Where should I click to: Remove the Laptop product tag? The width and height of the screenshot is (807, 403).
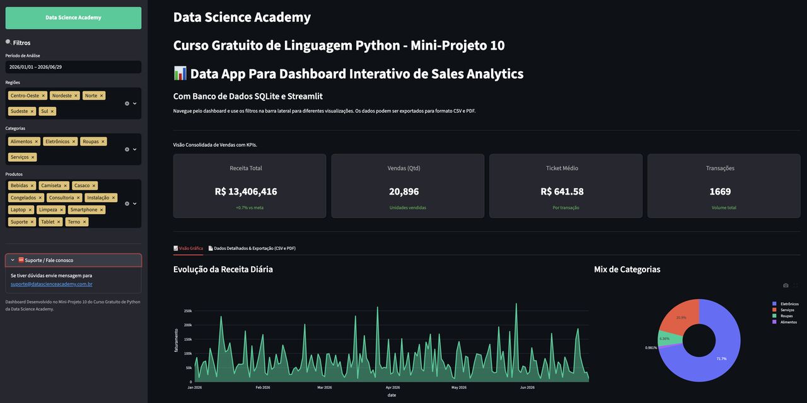coord(30,210)
